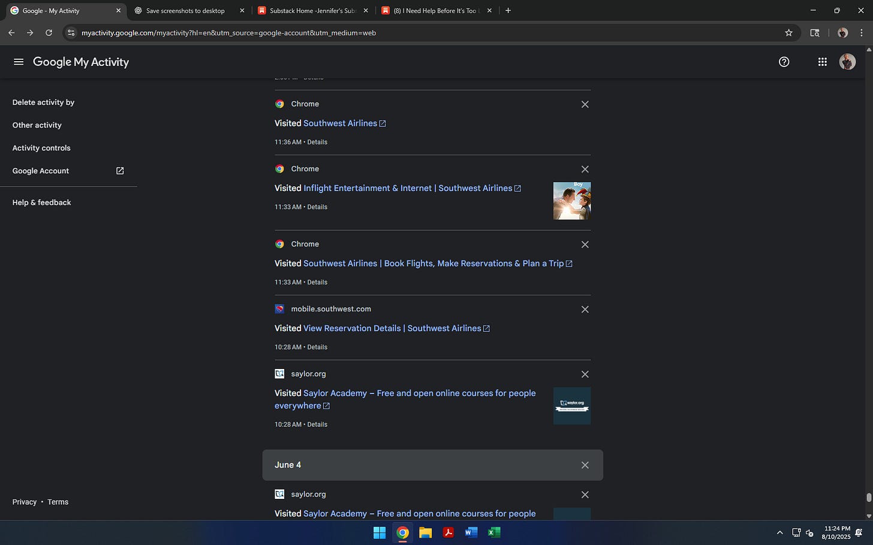Open the Help question mark icon
The width and height of the screenshot is (873, 545).
(784, 62)
